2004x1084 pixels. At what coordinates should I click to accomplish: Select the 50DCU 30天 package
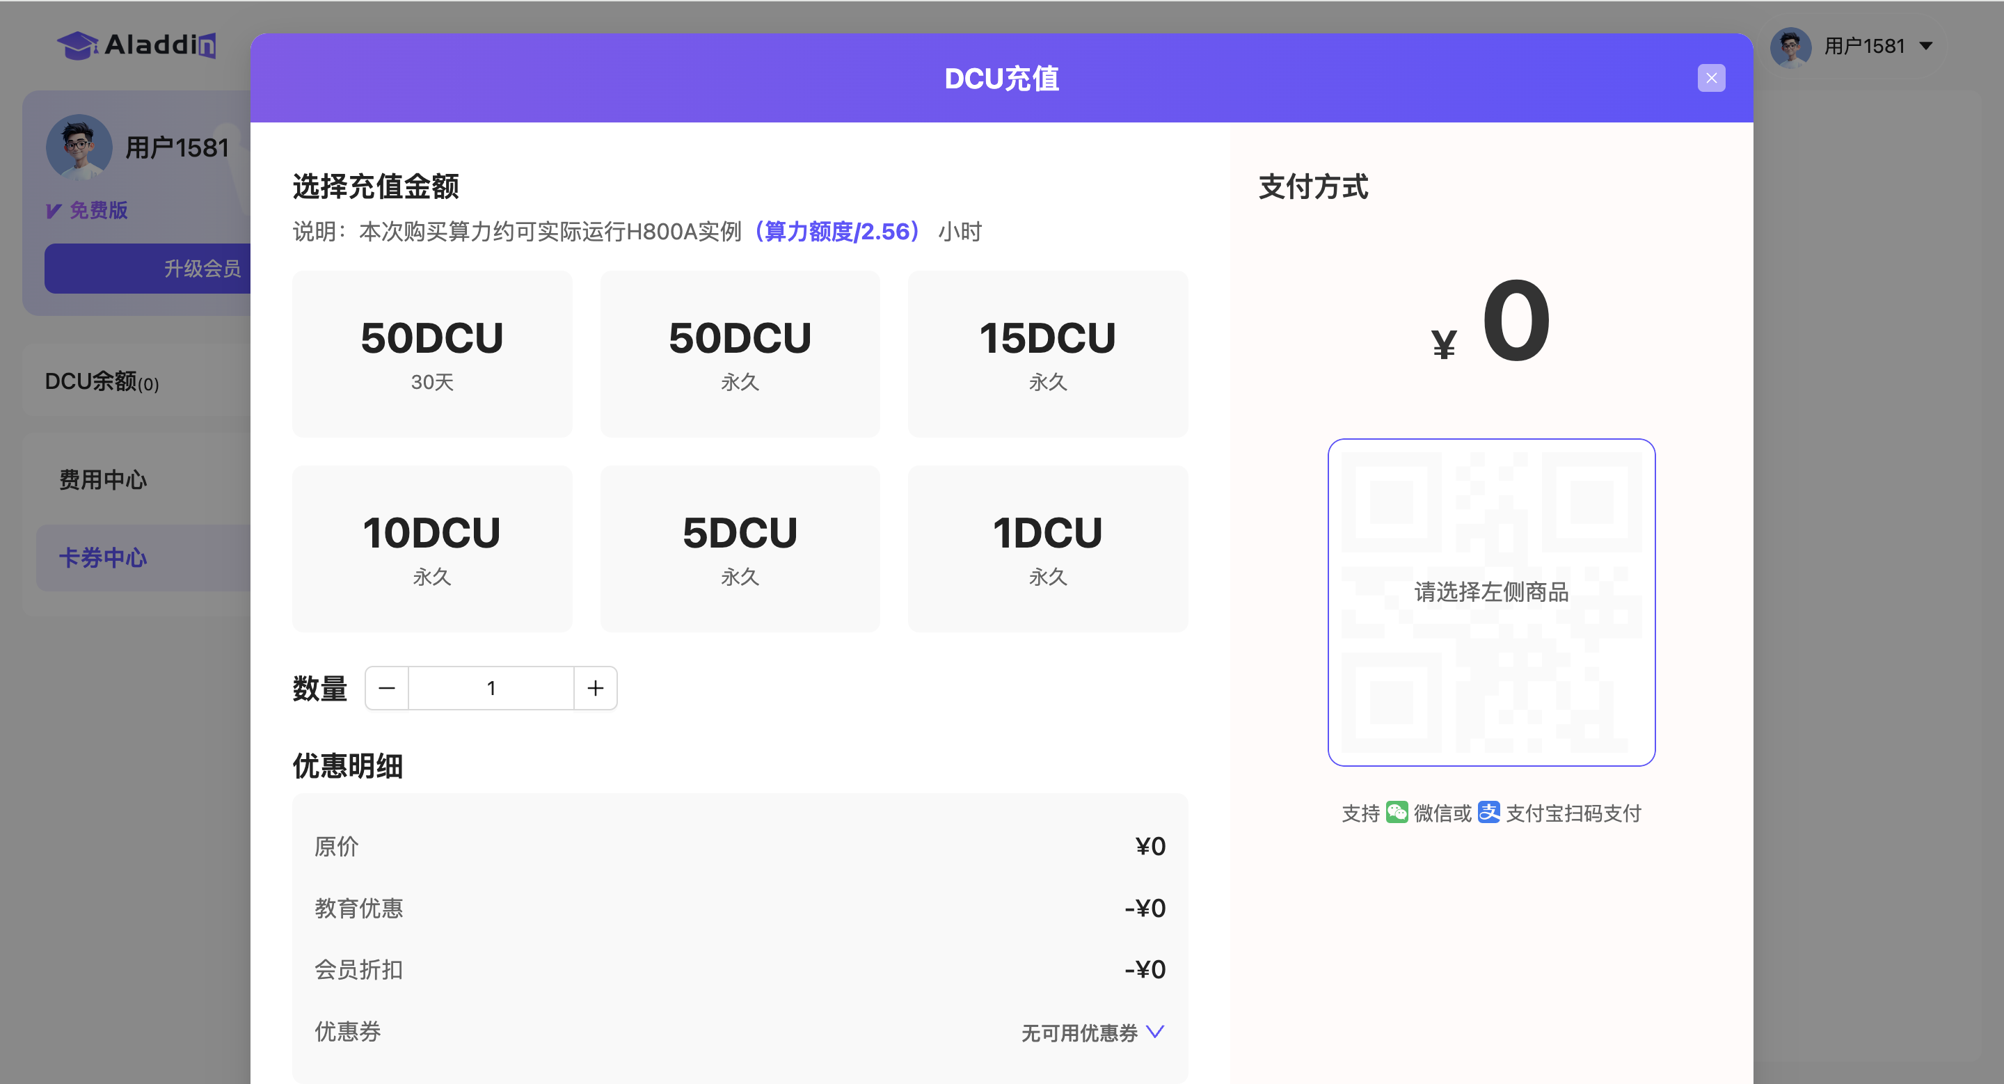click(x=431, y=354)
